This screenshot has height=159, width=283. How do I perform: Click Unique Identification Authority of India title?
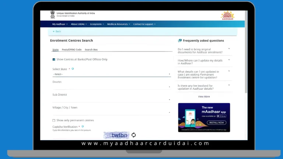pyautogui.click(x=76, y=13)
